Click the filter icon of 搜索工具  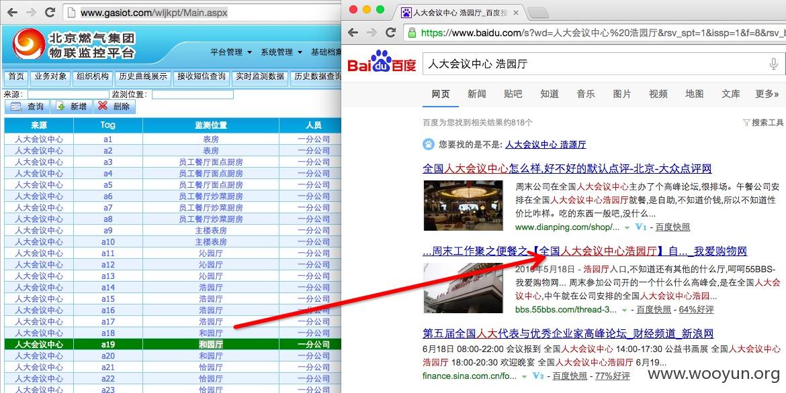[746, 123]
